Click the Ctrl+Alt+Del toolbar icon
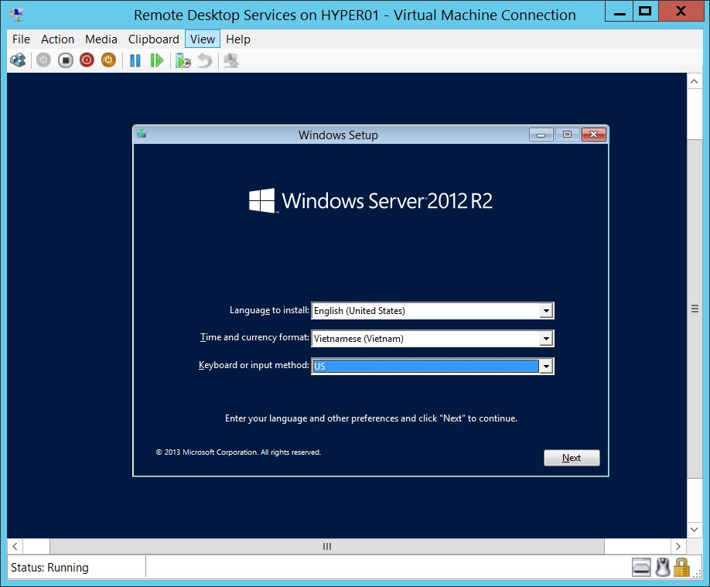This screenshot has width=710, height=587. [18, 60]
